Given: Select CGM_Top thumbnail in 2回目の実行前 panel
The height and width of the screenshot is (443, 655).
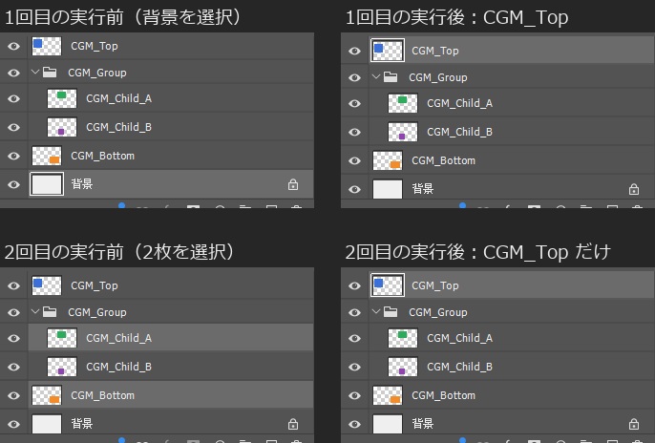Looking at the screenshot, I should pyautogui.click(x=47, y=285).
